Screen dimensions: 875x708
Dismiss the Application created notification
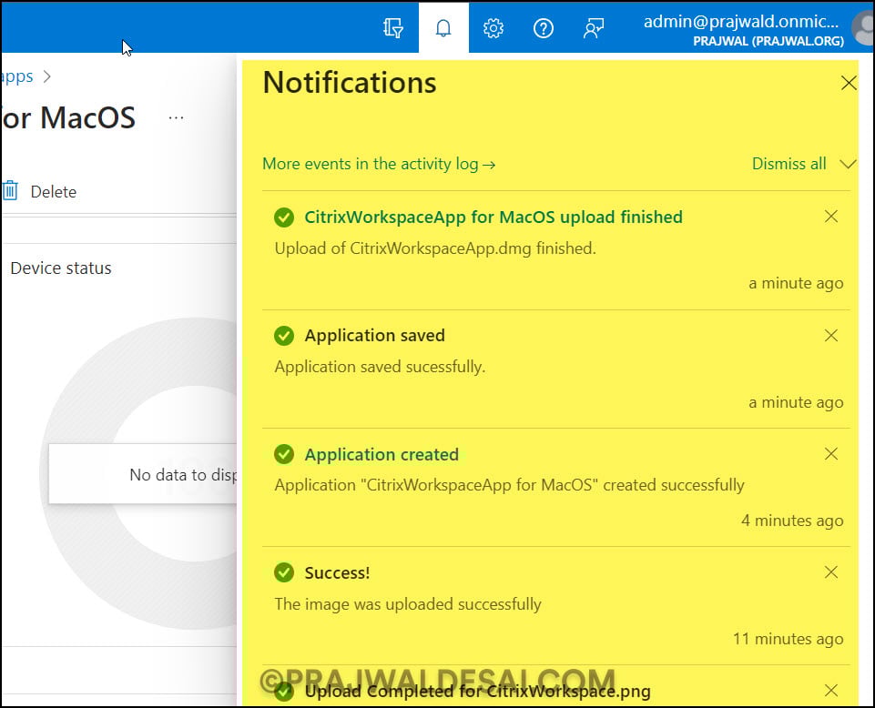pyautogui.click(x=831, y=453)
